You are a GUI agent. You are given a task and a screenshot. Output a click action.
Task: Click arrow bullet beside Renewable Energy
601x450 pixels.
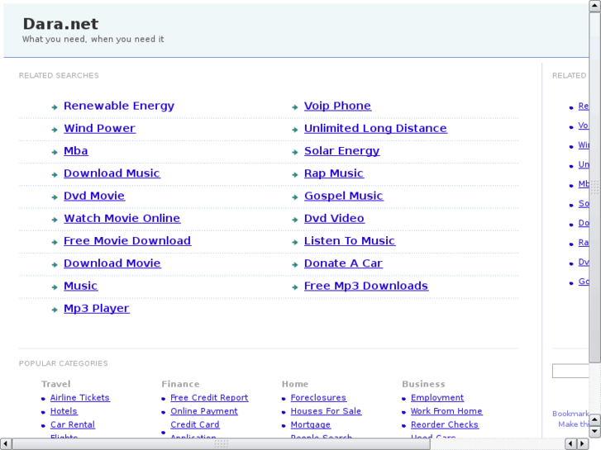tap(55, 107)
